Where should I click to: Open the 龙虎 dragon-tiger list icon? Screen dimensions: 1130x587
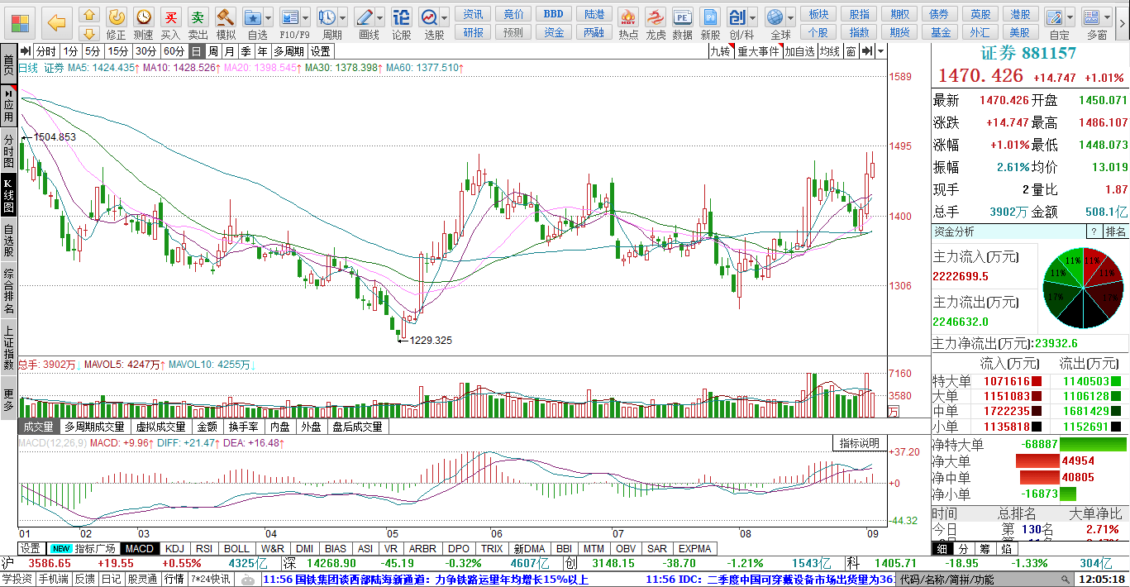656,22
